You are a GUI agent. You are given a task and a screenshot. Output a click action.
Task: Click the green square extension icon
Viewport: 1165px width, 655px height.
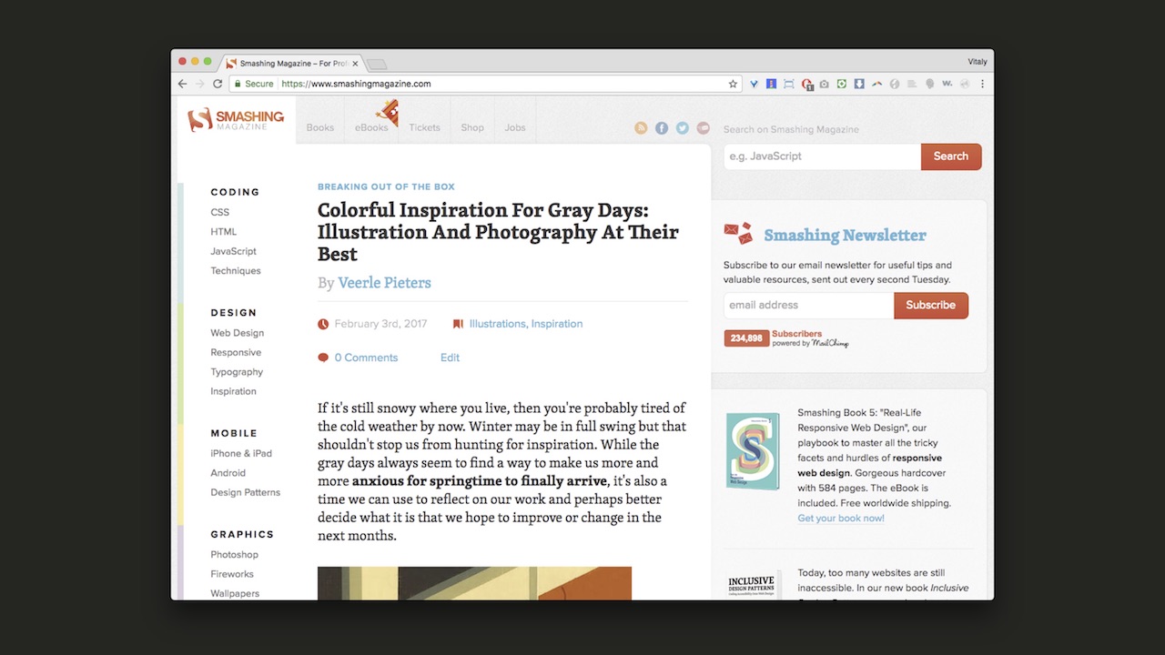pyautogui.click(x=842, y=84)
